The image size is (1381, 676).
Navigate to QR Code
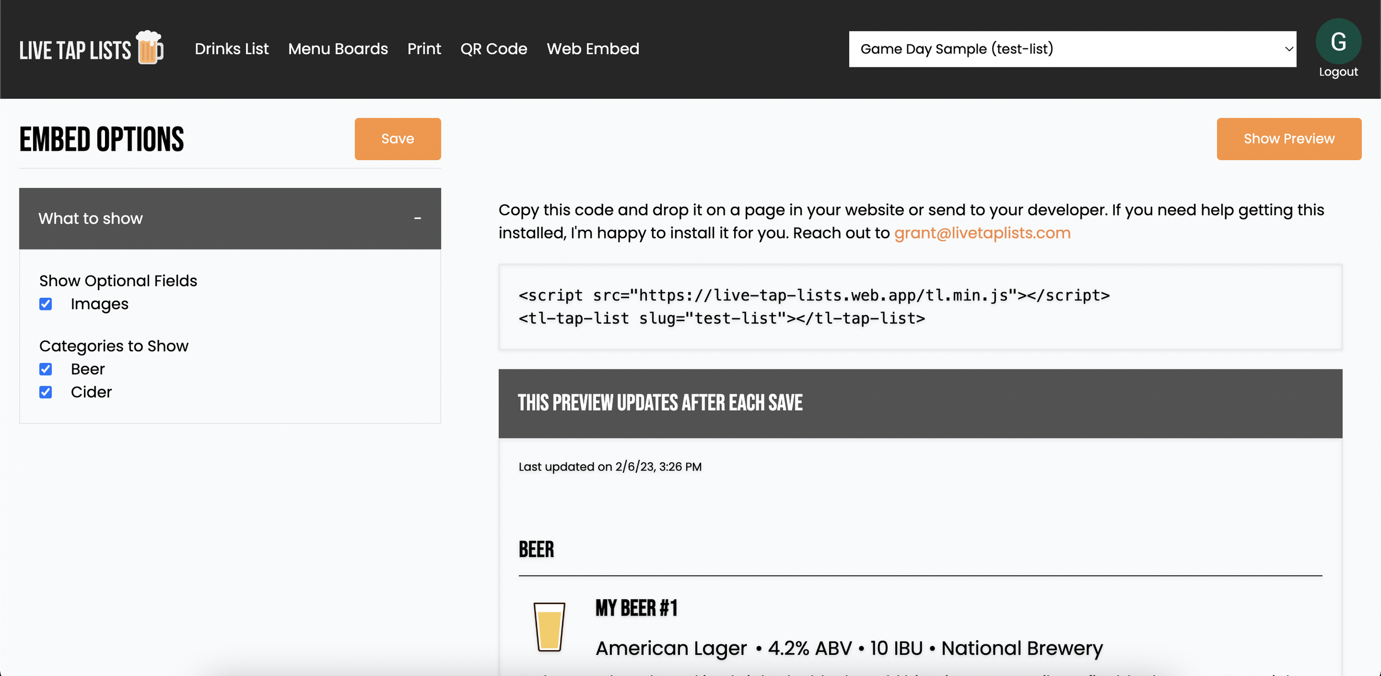494,49
